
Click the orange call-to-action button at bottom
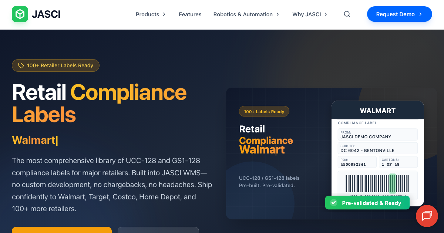61,231
